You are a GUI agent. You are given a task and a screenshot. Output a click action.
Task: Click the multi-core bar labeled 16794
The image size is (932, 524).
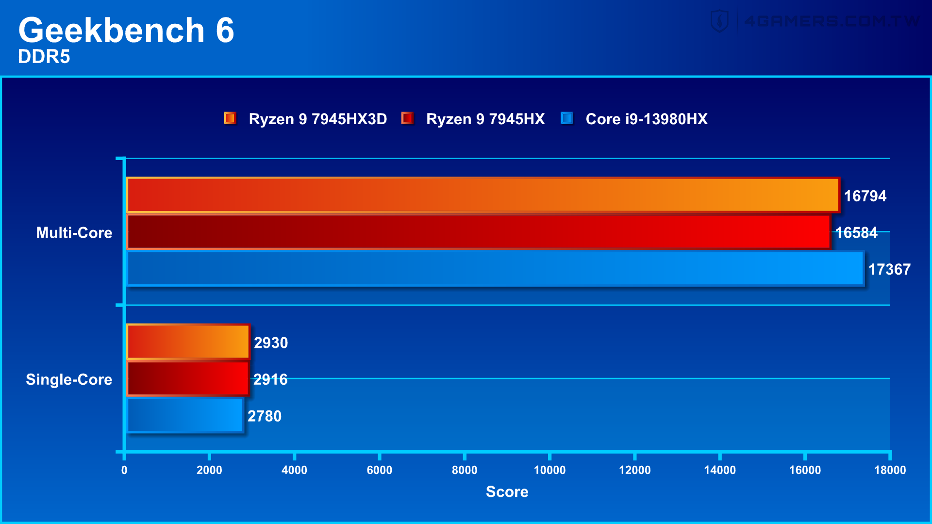point(483,195)
